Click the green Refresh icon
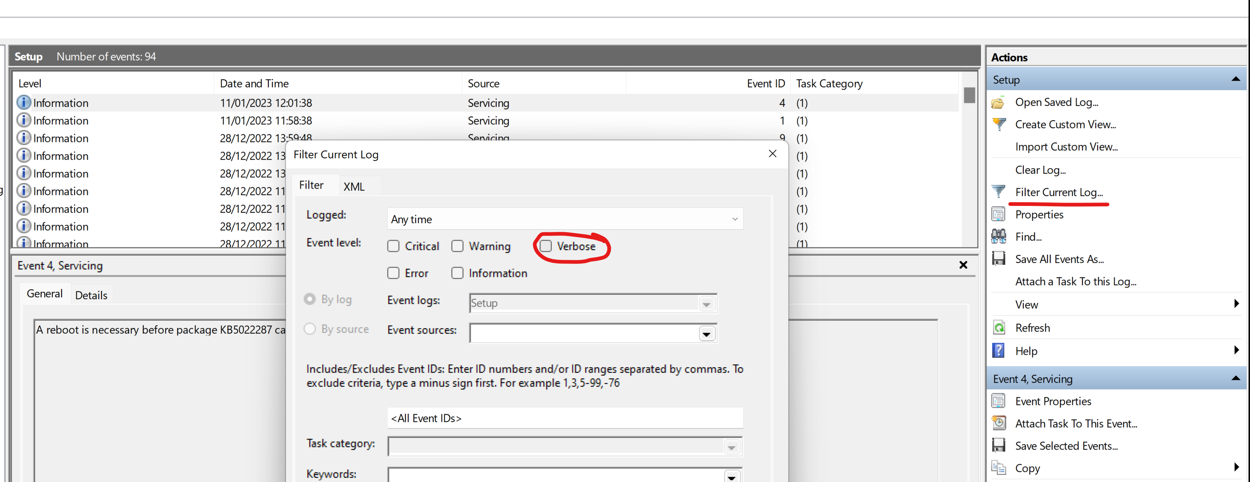The width and height of the screenshot is (1250, 482). pyautogui.click(x=999, y=328)
